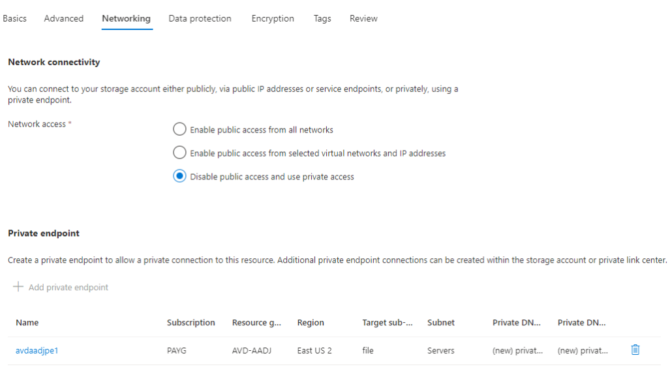Delete the avdaadjpe1 private endpoint with trash icon
This screenshot has width=668, height=373.
(x=635, y=350)
